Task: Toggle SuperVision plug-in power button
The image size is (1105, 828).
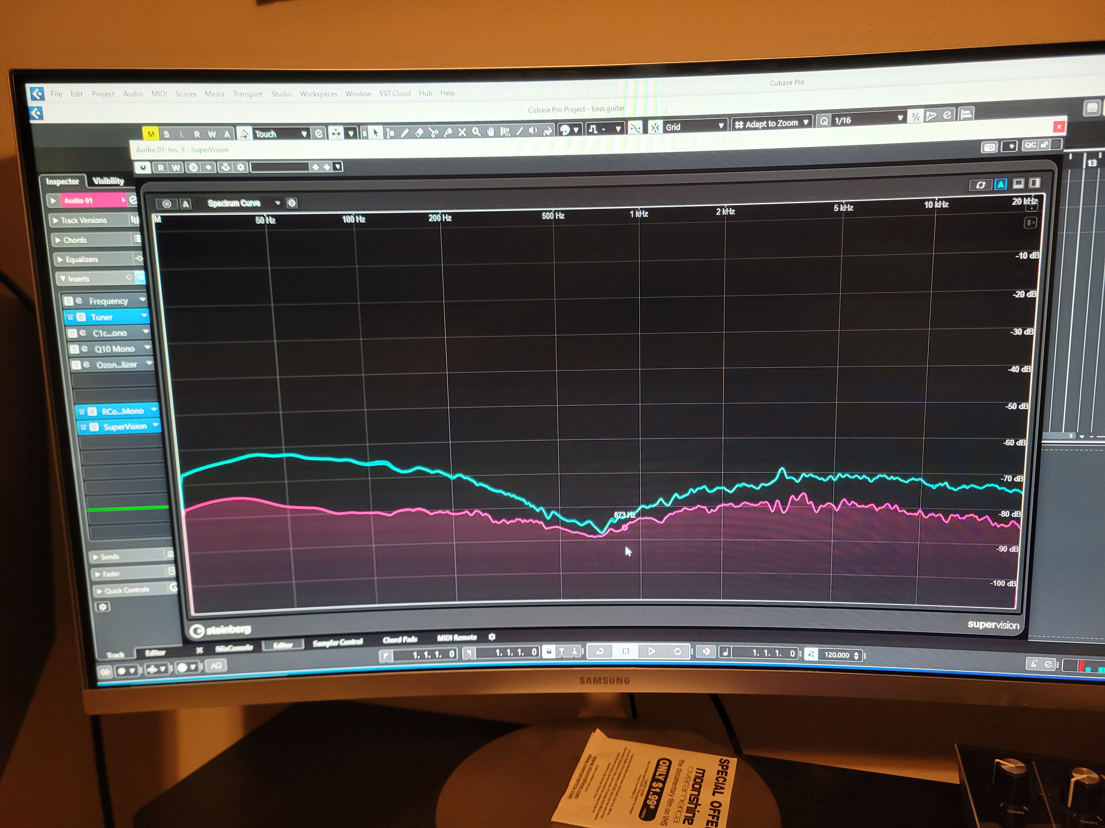Action: [143, 167]
